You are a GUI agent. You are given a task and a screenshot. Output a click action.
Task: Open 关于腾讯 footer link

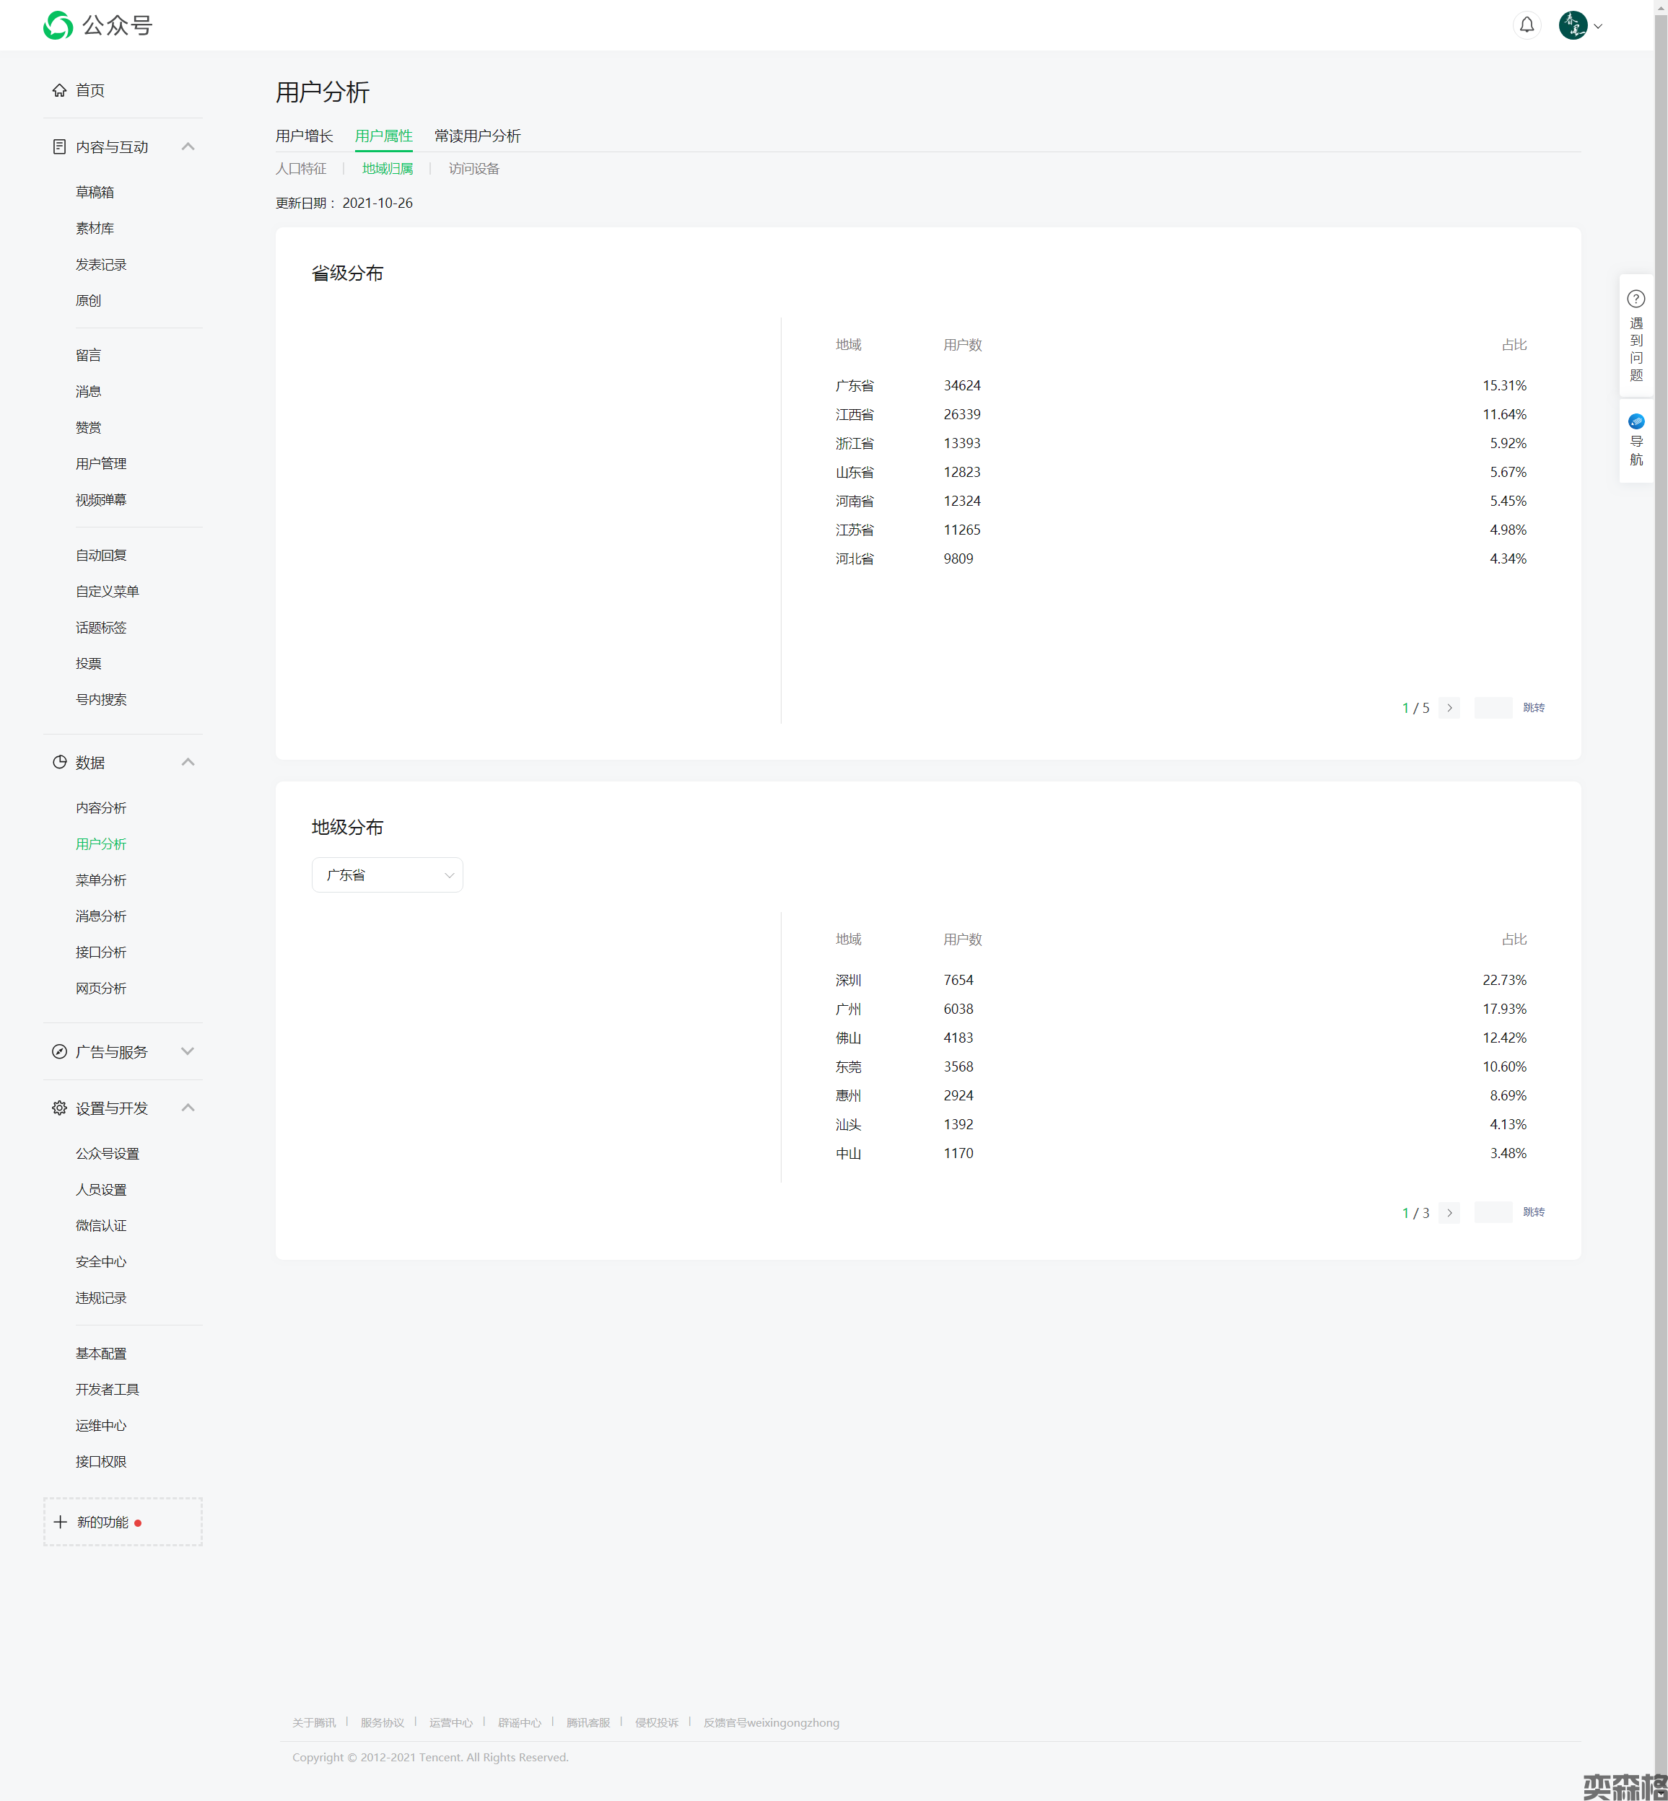(313, 1722)
